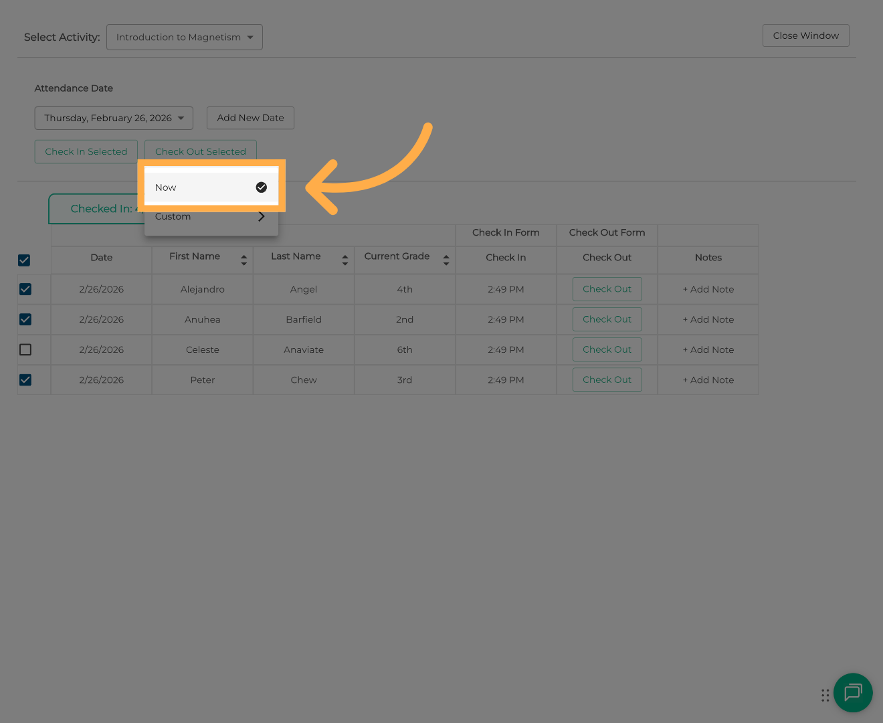The image size is (883, 723).
Task: Open Check Out Selected dropdown
Action: [201, 151]
